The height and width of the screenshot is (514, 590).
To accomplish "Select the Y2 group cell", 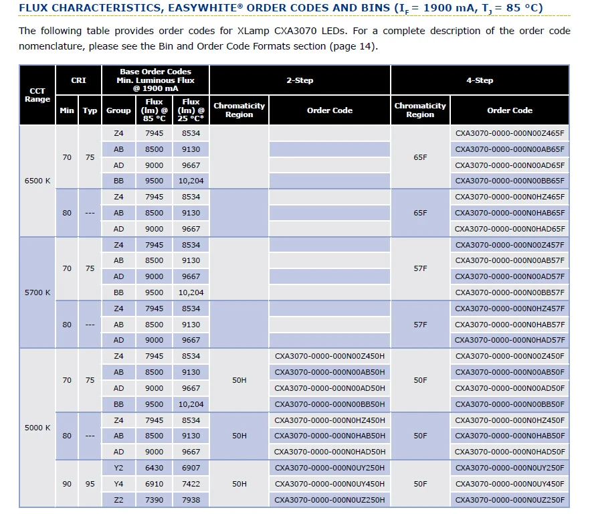I will (x=118, y=468).
